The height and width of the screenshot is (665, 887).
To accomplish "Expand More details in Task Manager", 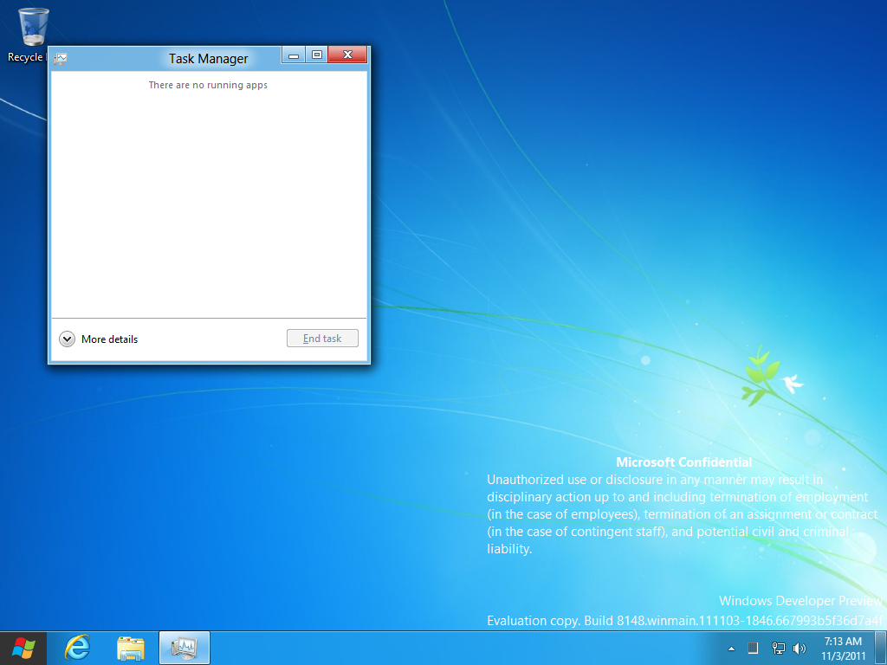I will [x=99, y=339].
